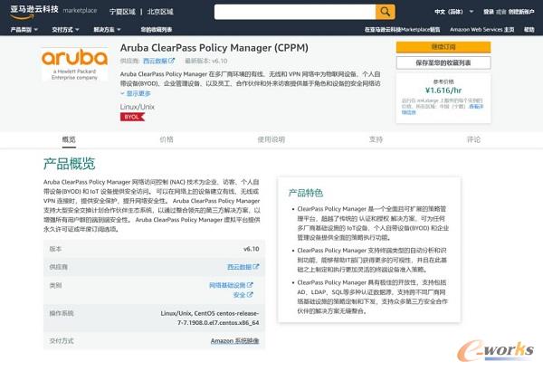
Task: Click external-link icon in 供应商 table row
Action: coord(256,267)
